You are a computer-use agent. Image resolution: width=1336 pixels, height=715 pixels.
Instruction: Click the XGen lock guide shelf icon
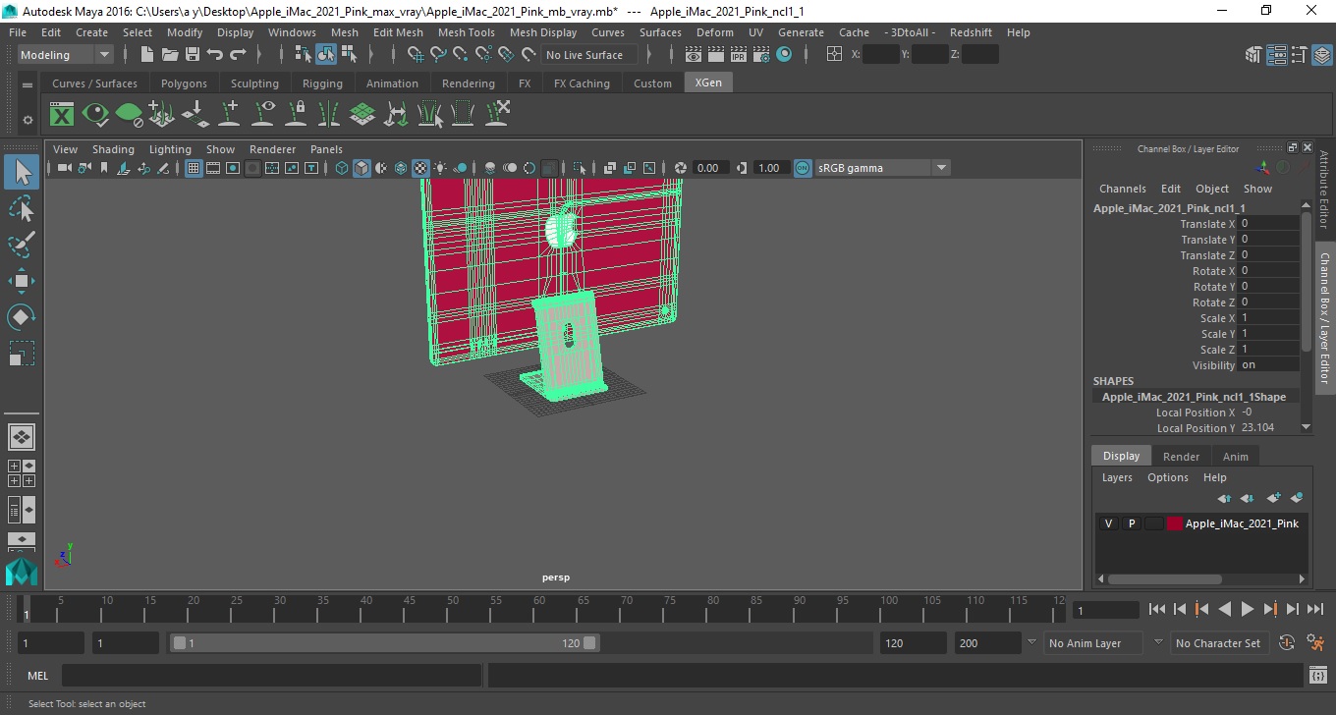click(x=296, y=115)
